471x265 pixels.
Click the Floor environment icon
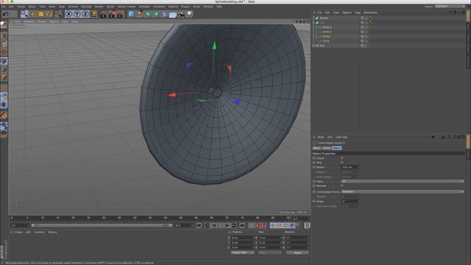click(173, 14)
